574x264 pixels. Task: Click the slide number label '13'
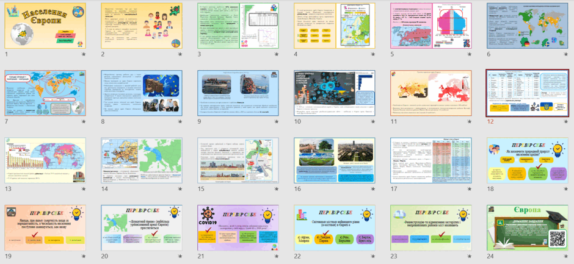(8, 188)
